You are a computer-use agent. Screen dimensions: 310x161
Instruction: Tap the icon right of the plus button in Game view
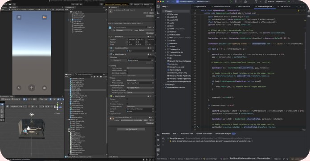click(45, 88)
